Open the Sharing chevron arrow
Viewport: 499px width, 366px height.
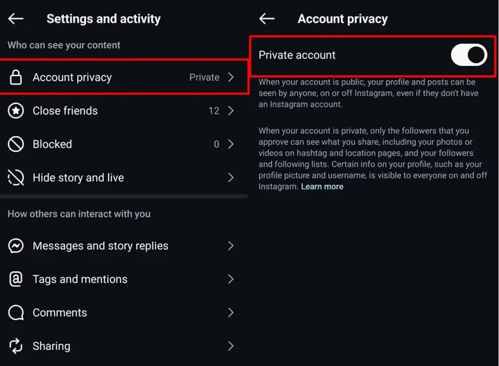click(231, 346)
